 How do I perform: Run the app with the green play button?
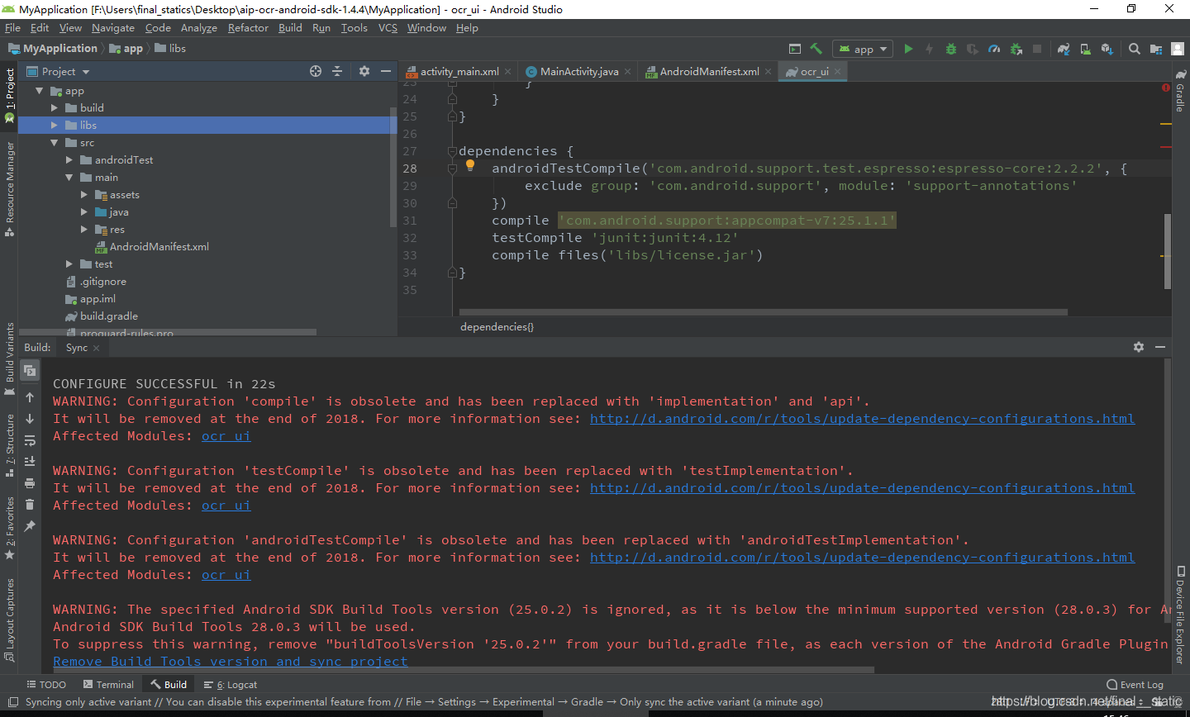pos(908,49)
